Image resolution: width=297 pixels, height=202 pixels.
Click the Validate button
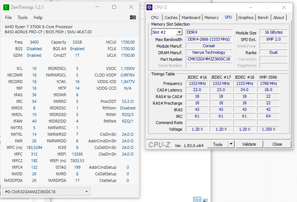(x=249, y=144)
